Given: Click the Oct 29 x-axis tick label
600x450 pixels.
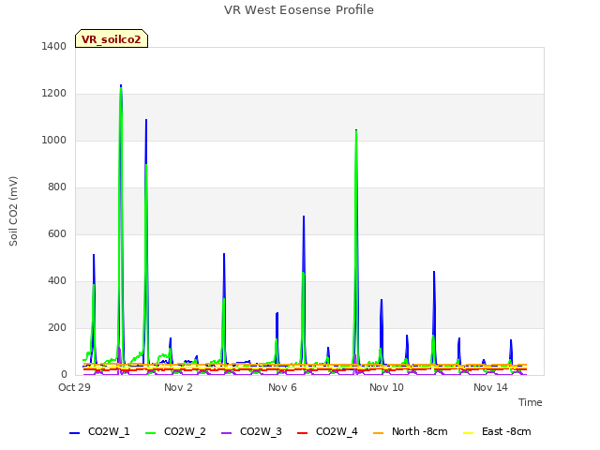Looking at the screenshot, I should (75, 387).
